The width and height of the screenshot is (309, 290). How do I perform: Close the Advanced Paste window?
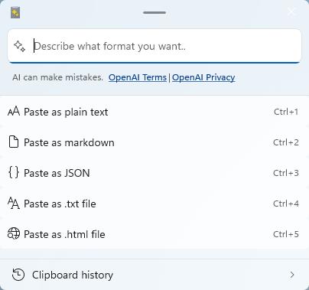291,11
